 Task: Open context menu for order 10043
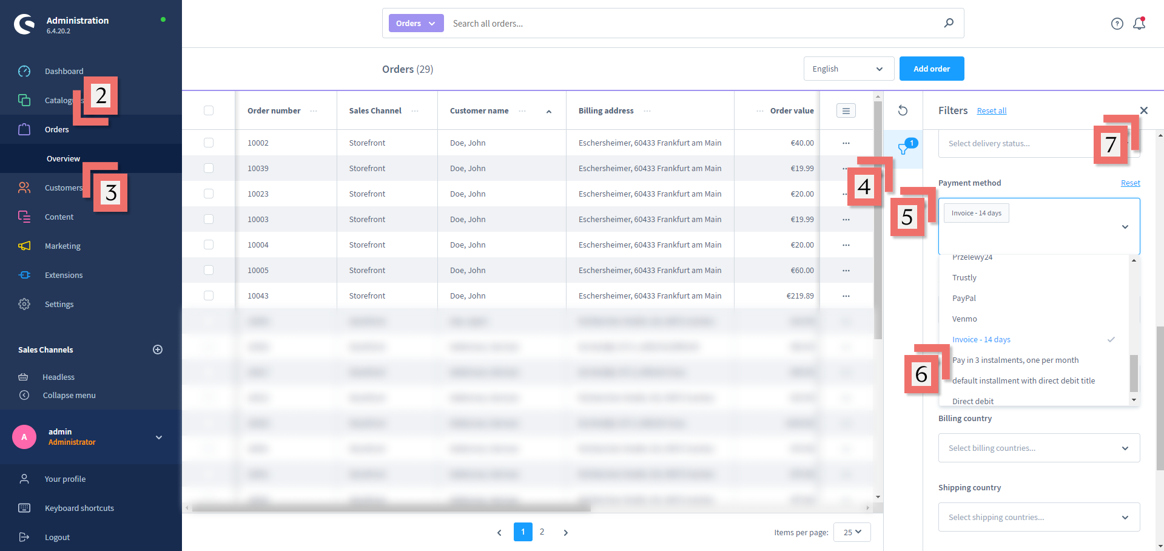(x=846, y=296)
